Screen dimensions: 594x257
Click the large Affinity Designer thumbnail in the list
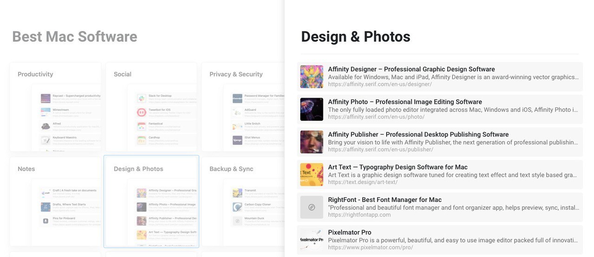tap(311, 77)
